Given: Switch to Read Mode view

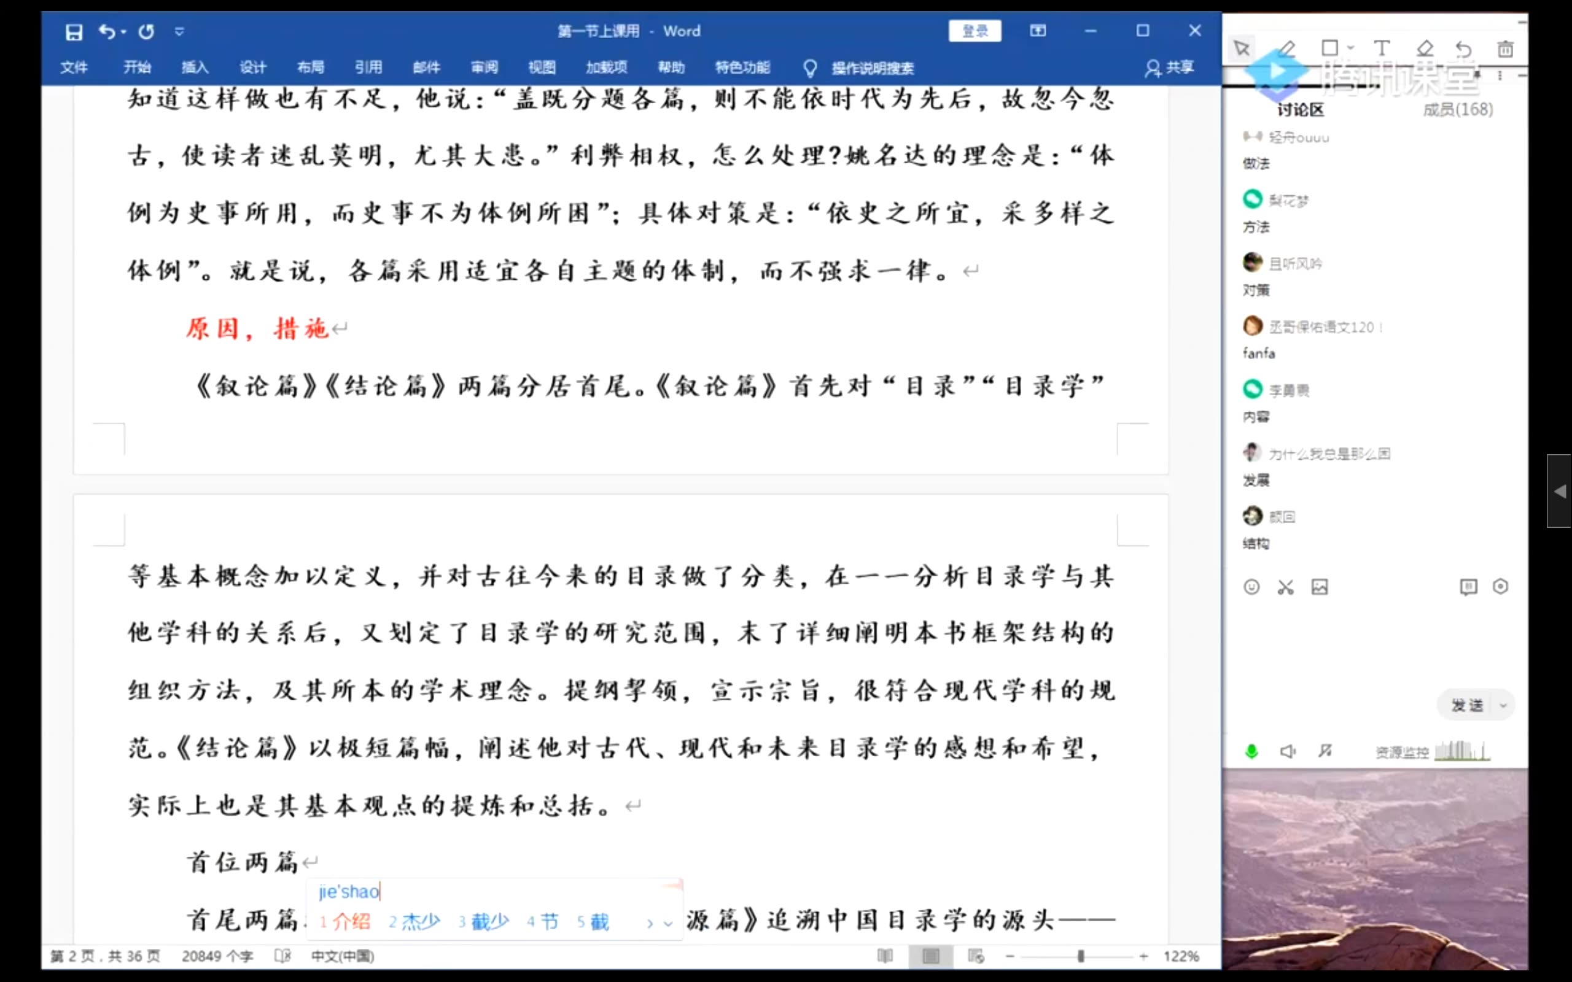Looking at the screenshot, I should [885, 956].
